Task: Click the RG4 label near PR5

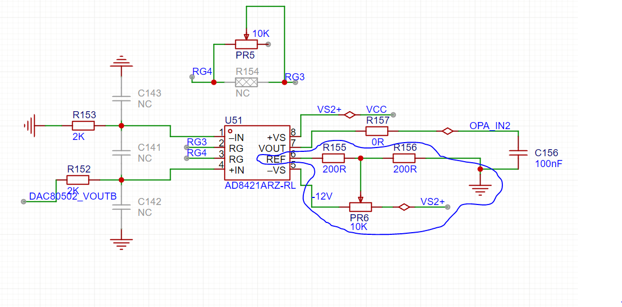Action: (x=202, y=71)
